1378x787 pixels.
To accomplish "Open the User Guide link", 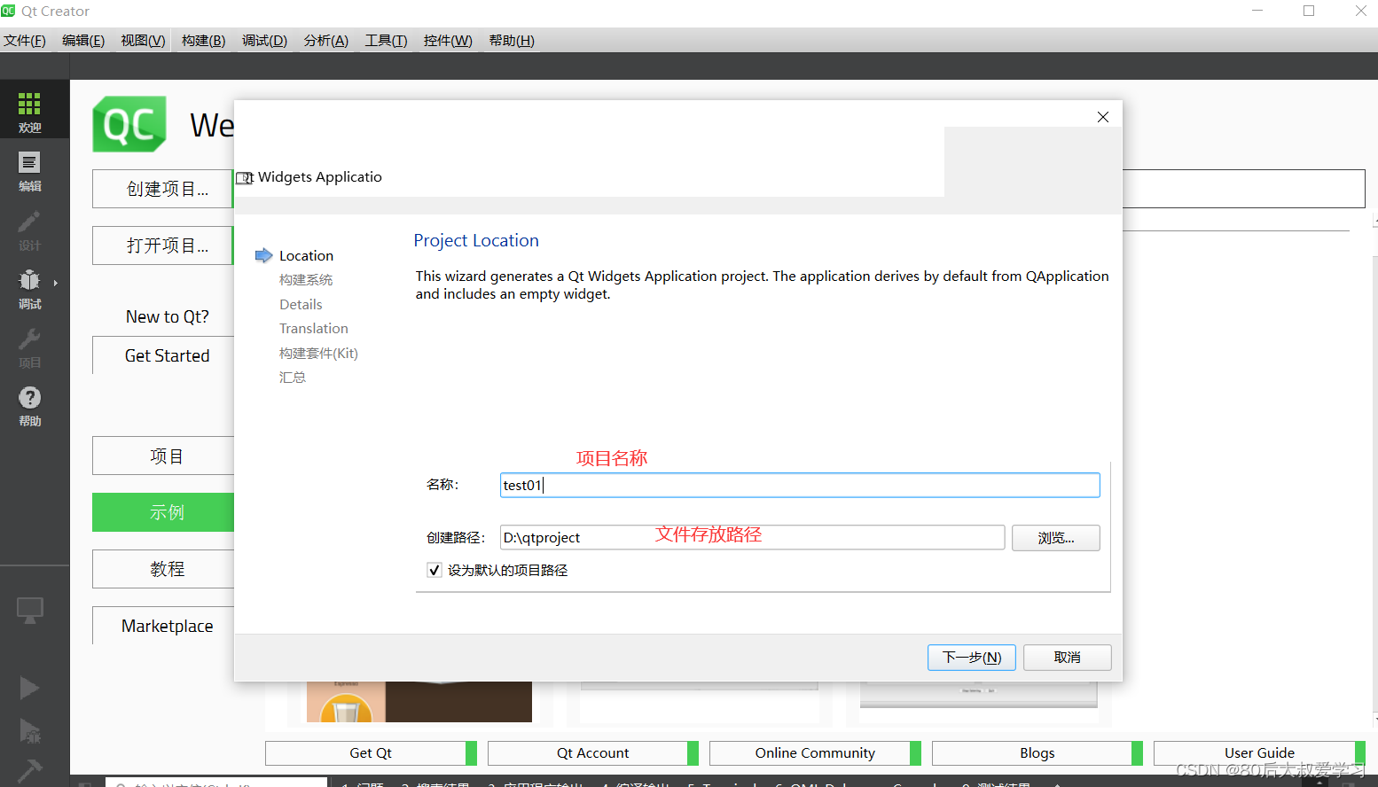I will [x=1259, y=753].
